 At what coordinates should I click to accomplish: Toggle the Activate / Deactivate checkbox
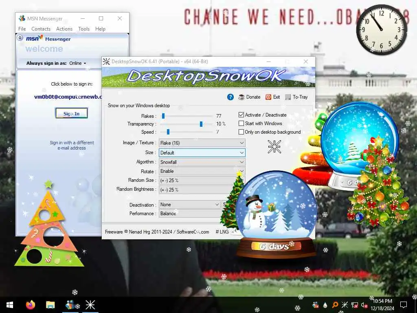click(241, 115)
